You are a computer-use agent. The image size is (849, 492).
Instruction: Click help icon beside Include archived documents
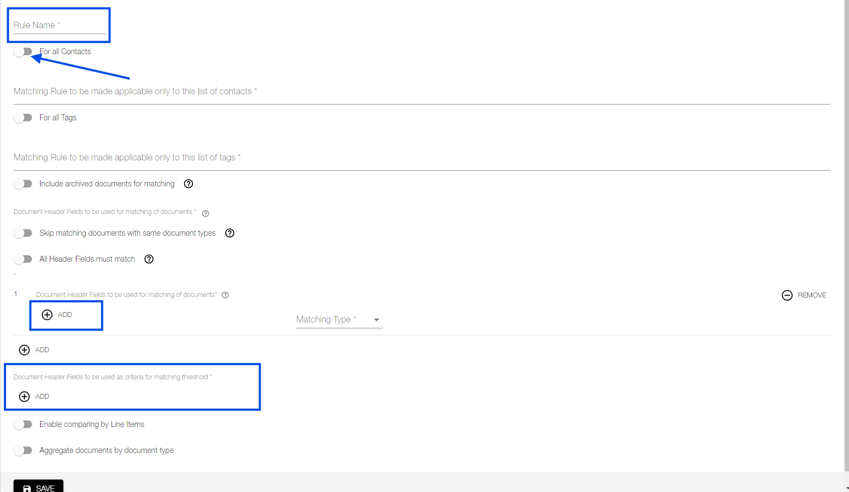click(189, 184)
